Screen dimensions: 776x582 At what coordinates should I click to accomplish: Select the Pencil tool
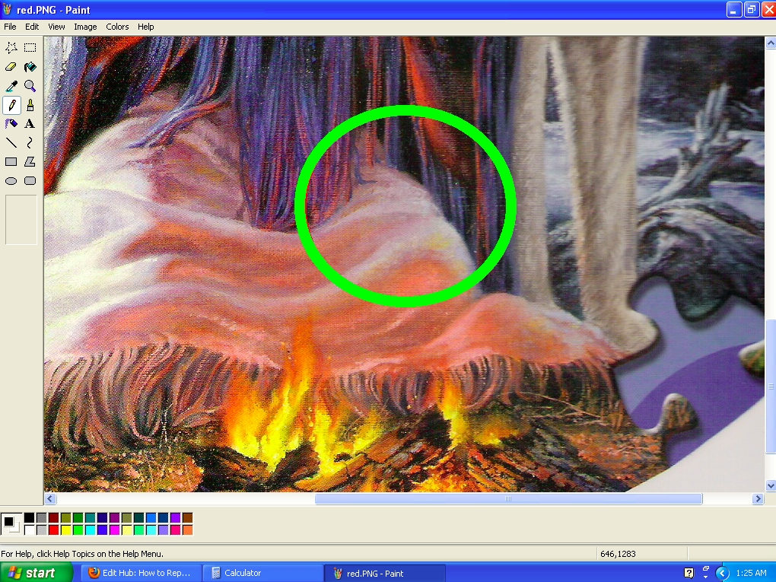[x=11, y=105]
